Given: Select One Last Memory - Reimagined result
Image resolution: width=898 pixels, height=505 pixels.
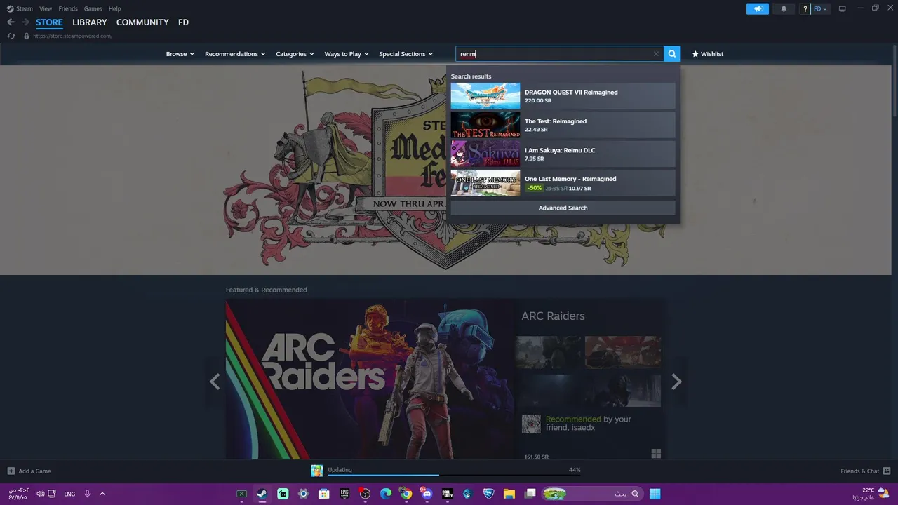Looking at the screenshot, I should (563, 182).
